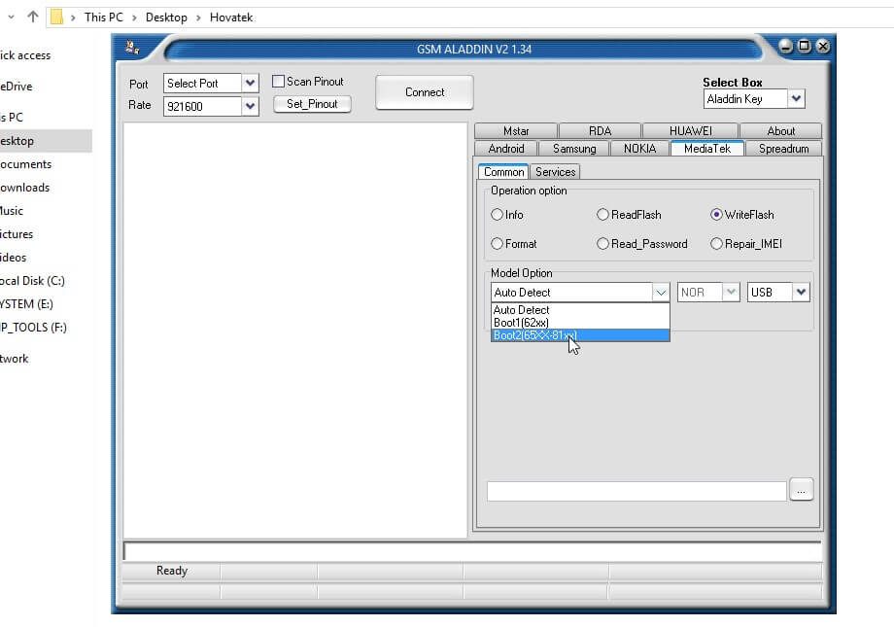Select This PC in Explorer sidebar

pos(13,117)
